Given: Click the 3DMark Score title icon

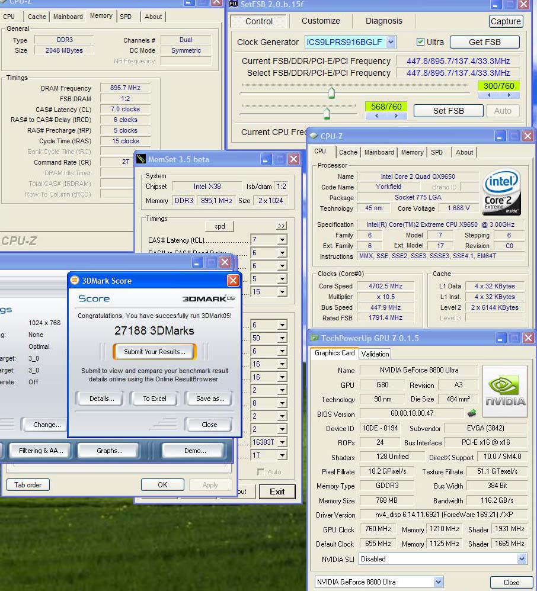Looking at the screenshot, I should click(x=75, y=280).
